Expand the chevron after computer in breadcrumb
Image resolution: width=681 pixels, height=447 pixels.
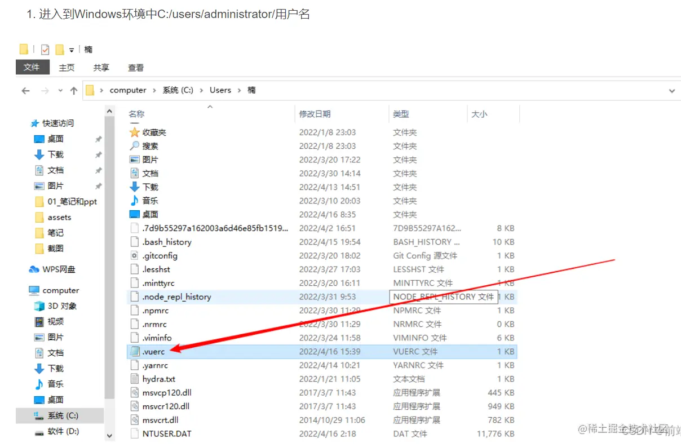(x=154, y=90)
